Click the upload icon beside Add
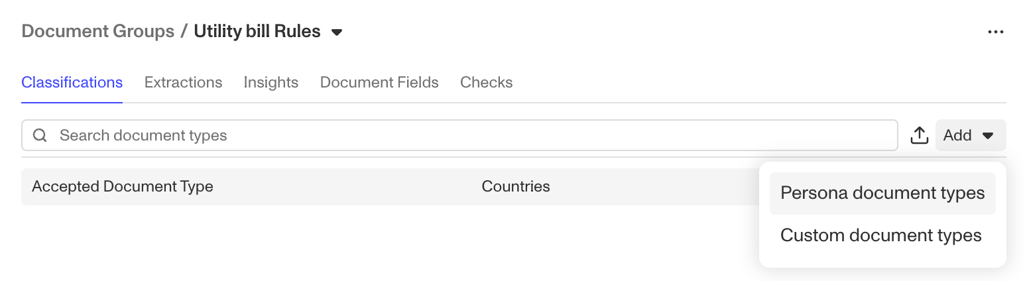This screenshot has height=281, width=1025. (918, 135)
